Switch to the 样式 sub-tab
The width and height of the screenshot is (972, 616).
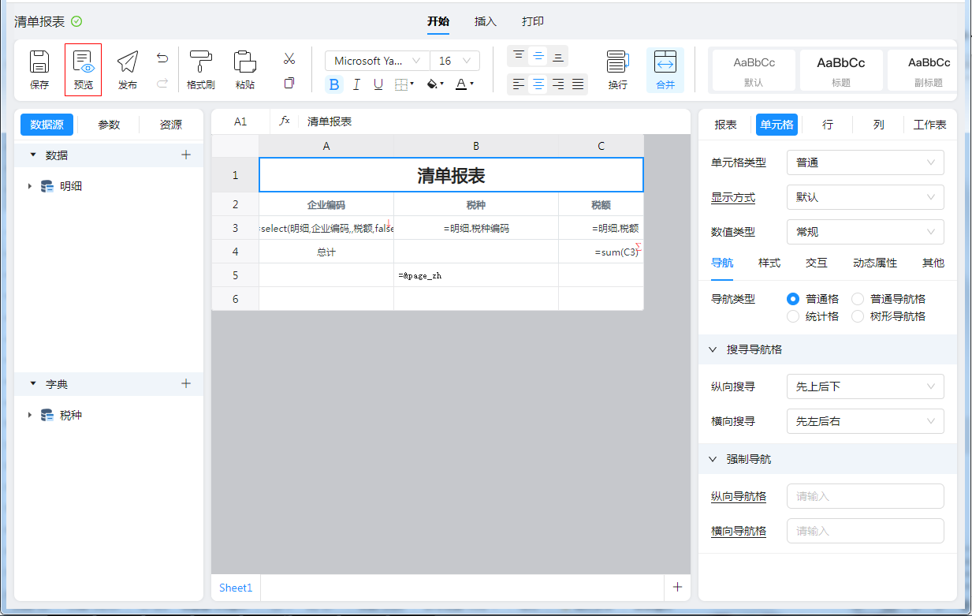769,263
